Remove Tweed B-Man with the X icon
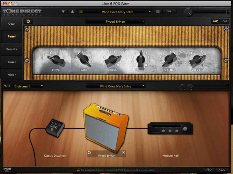 pyautogui.click(x=124, y=152)
